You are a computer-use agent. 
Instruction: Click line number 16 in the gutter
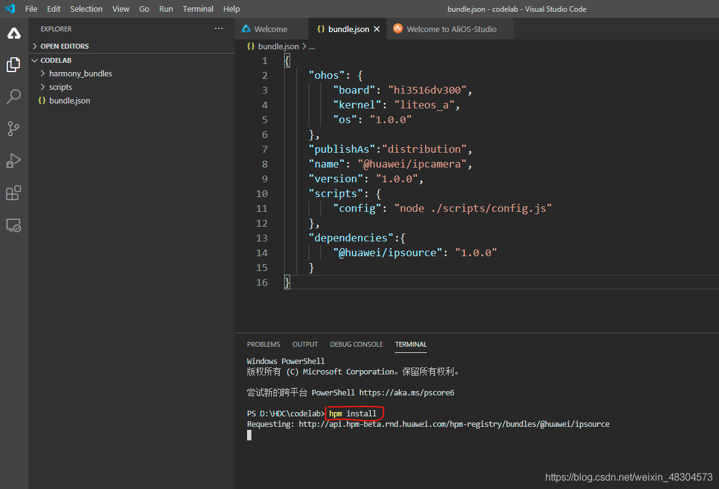(x=262, y=282)
